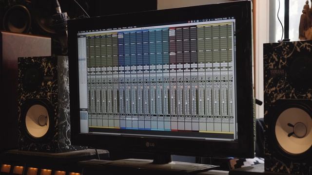Click the Groups list header in the left panel

[x=84, y=109]
